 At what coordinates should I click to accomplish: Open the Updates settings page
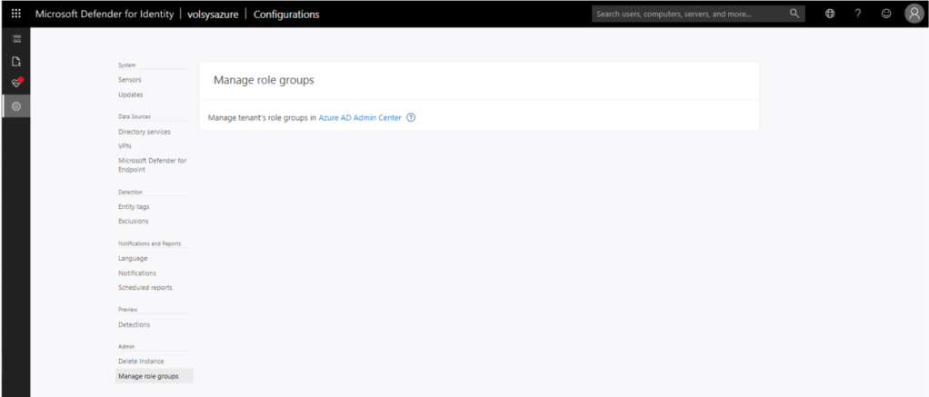(130, 94)
